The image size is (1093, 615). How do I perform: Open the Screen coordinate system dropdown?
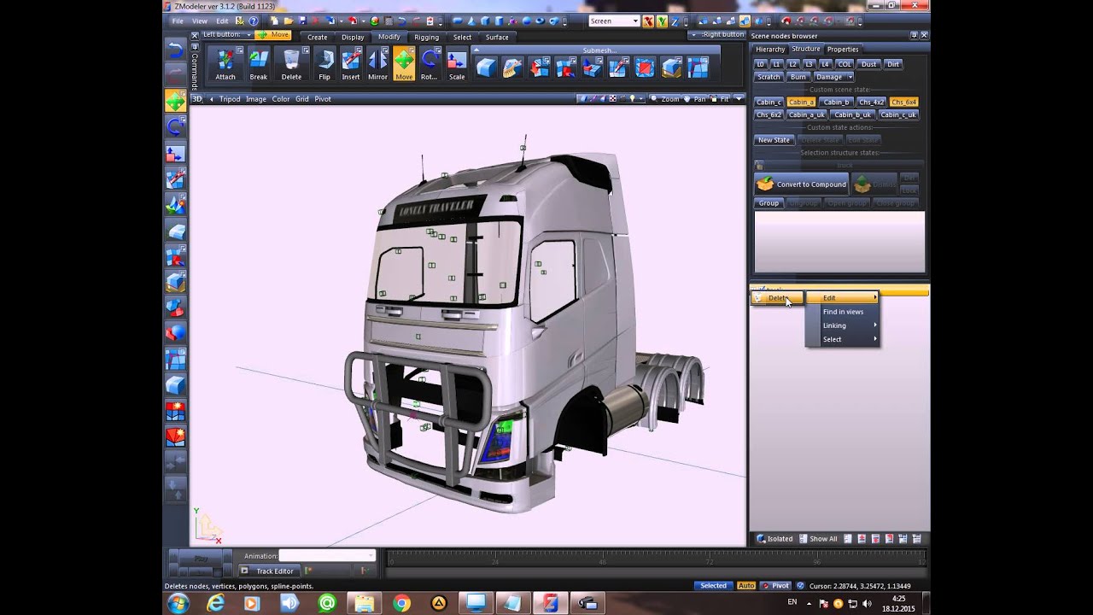click(635, 20)
